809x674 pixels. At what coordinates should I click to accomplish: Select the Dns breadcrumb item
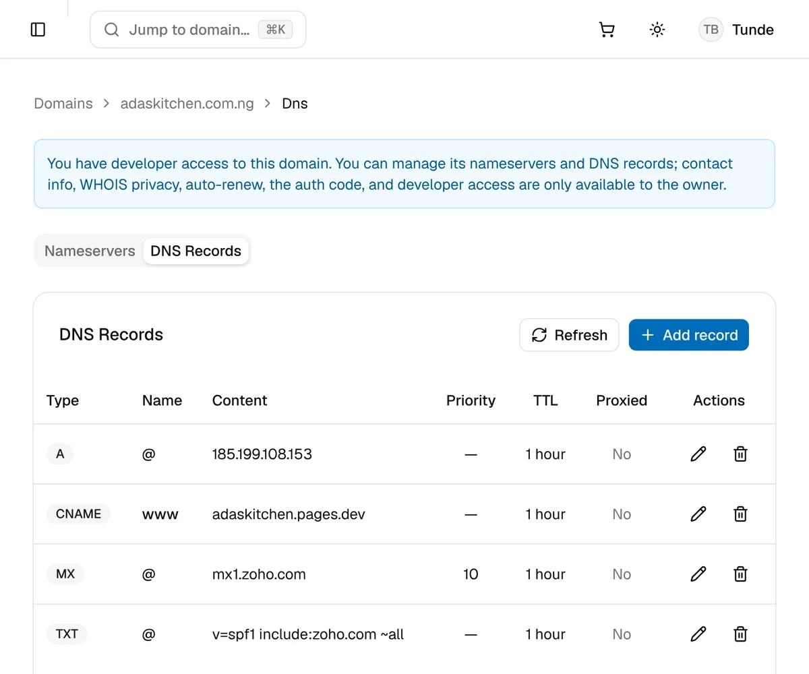pos(295,104)
